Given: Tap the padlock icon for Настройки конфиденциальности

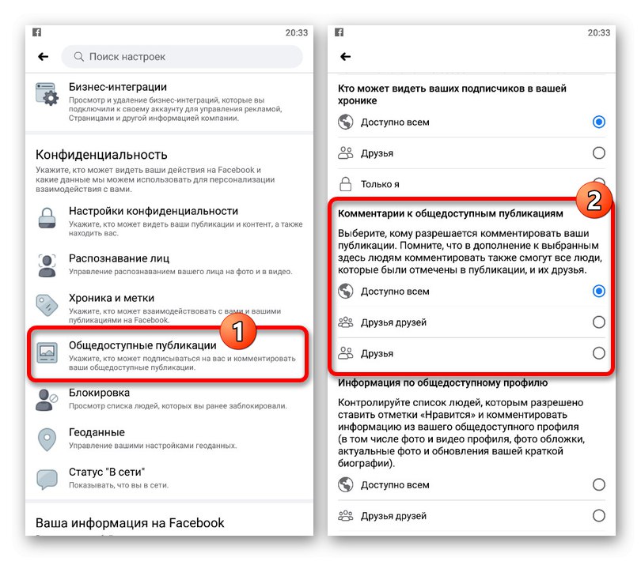Looking at the screenshot, I should coord(47,217).
